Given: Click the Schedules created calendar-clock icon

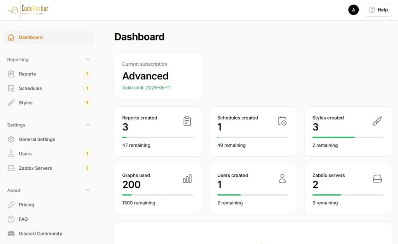Looking at the screenshot, I should 282,121.
